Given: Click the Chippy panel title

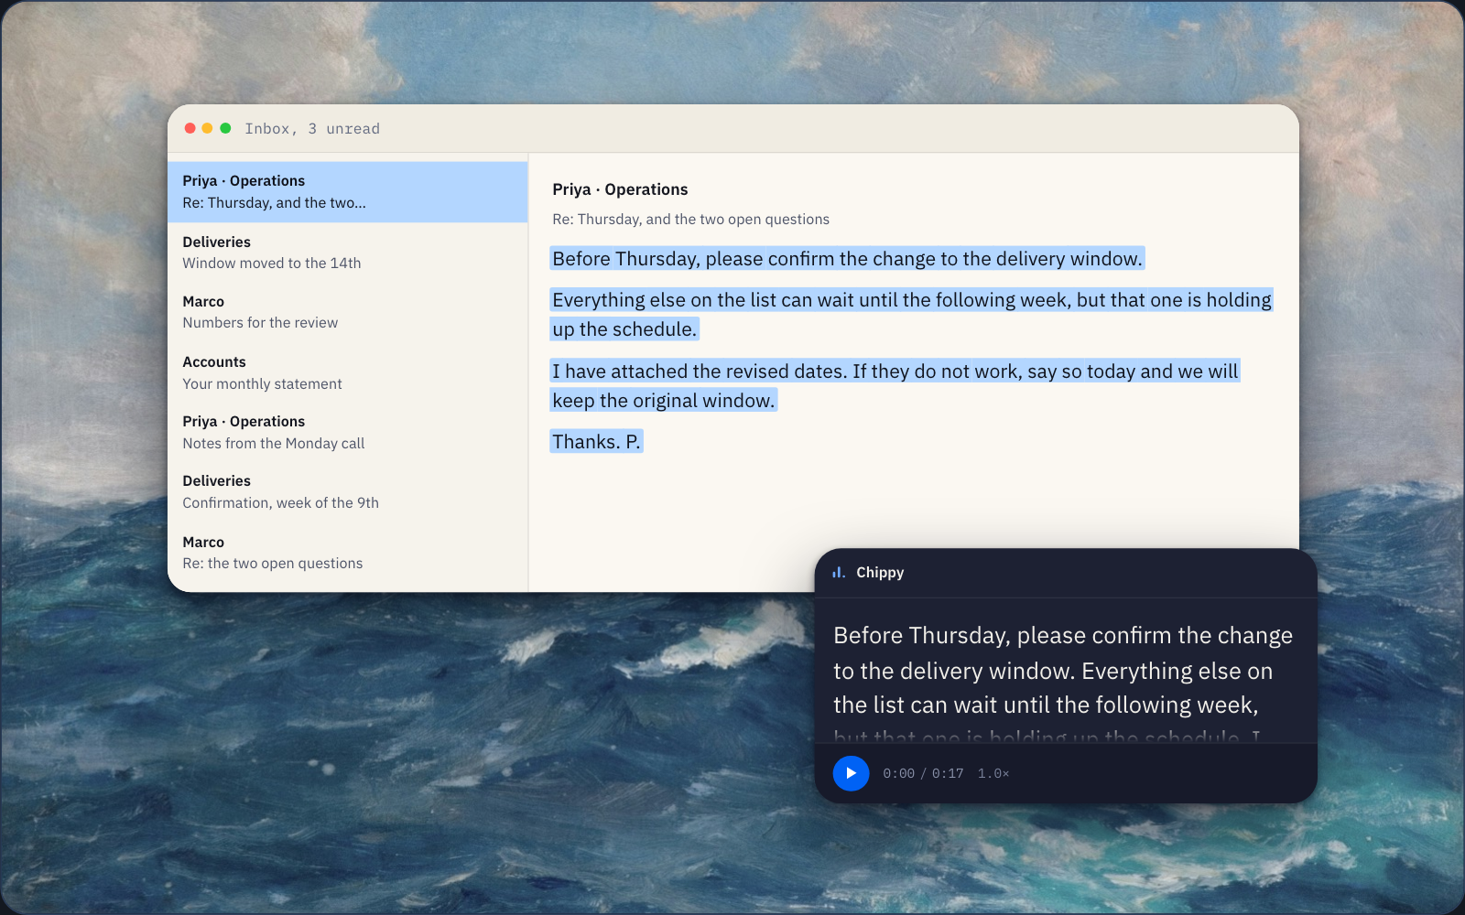Looking at the screenshot, I should [x=880, y=573].
